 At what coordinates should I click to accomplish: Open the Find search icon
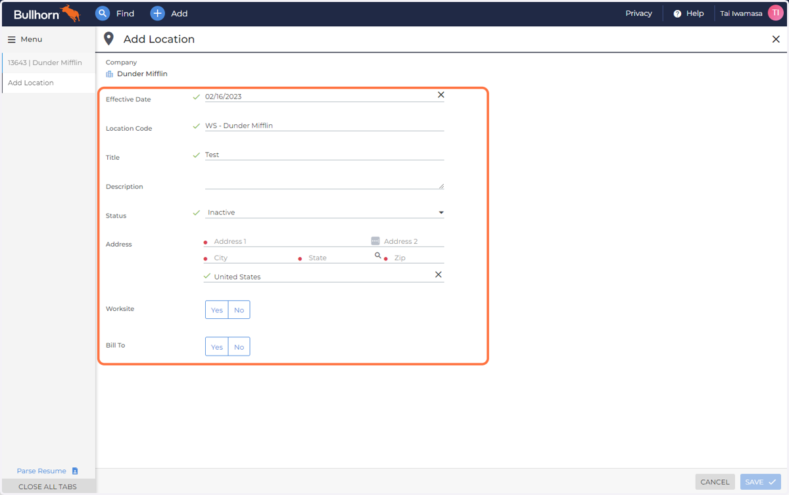pyautogui.click(x=102, y=13)
